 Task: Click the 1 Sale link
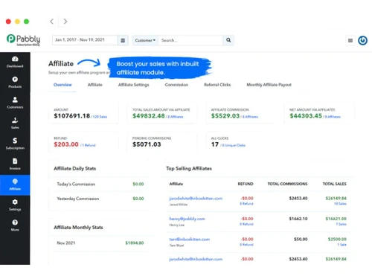[341, 245]
